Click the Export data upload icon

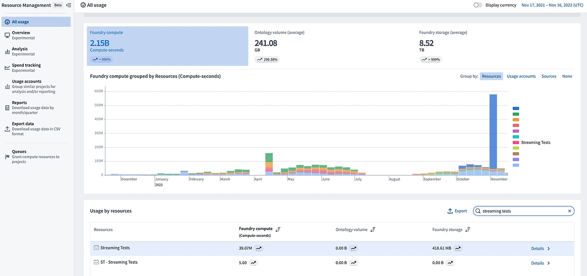[7, 129]
